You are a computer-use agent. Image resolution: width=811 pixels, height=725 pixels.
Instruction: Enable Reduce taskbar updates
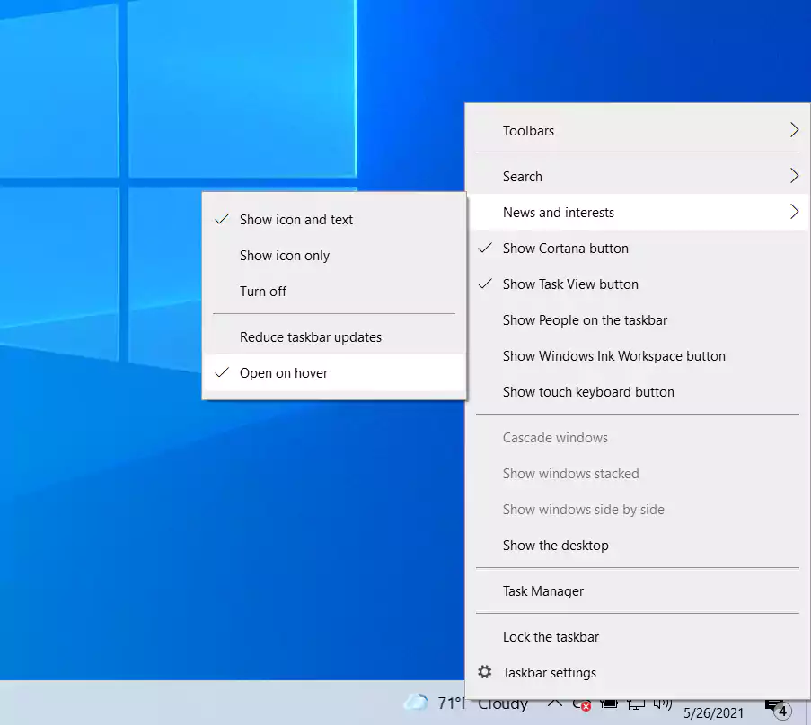pos(334,336)
